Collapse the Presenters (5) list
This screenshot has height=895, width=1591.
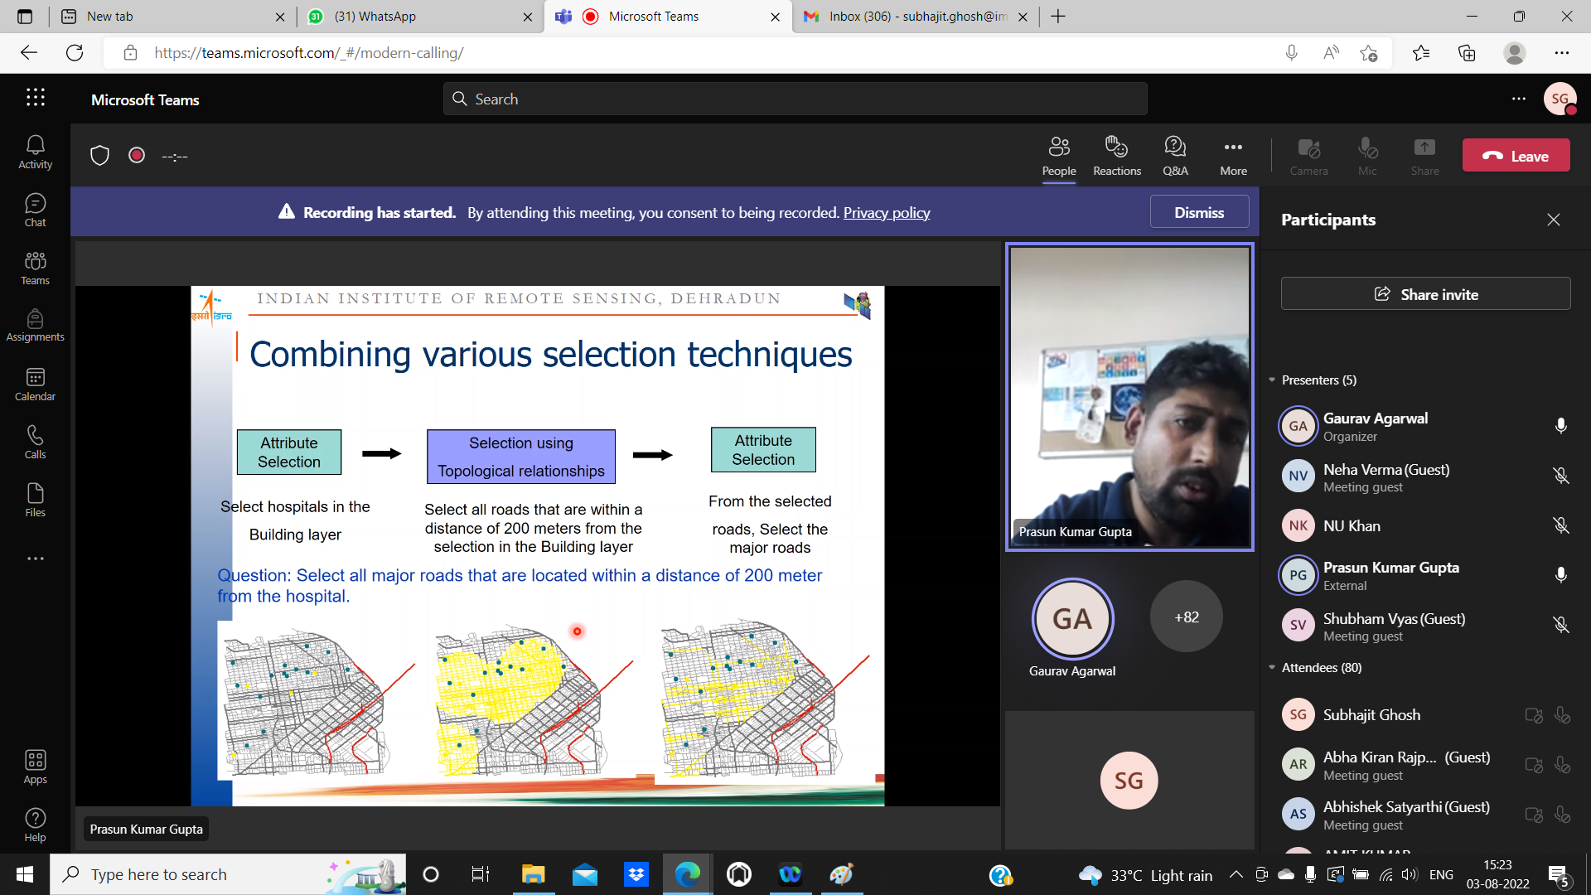click(x=1273, y=380)
